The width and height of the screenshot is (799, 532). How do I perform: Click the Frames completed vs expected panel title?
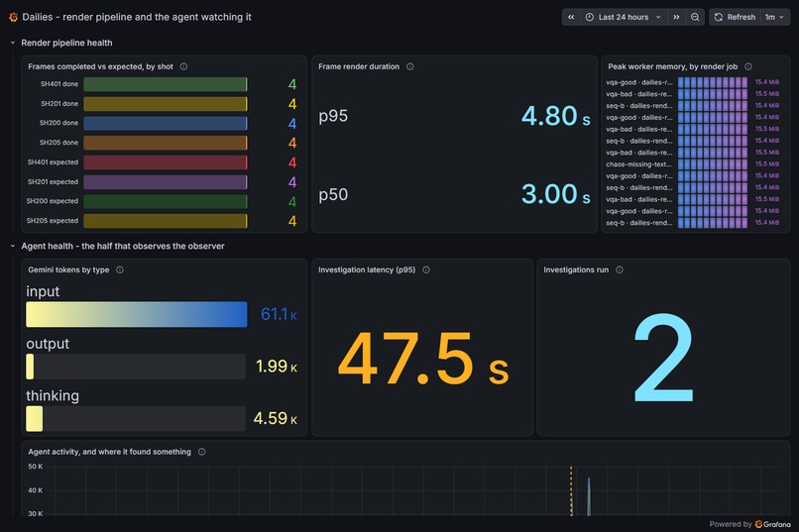[x=100, y=66]
